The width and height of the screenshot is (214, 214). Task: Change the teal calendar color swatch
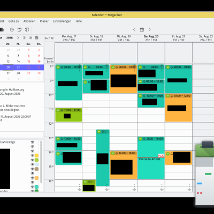click(36, 187)
